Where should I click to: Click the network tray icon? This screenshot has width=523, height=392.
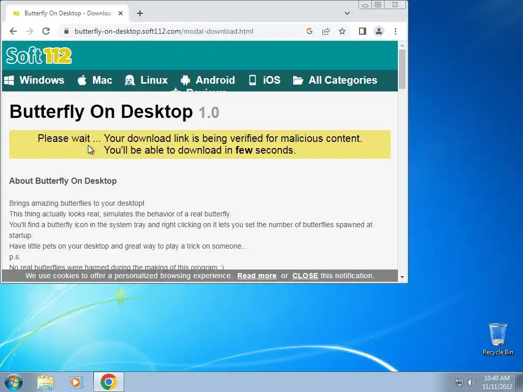pos(459,382)
